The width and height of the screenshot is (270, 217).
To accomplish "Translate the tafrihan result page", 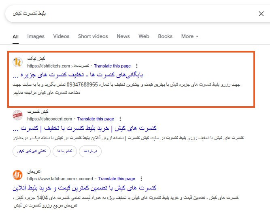I will pos(117,179).
